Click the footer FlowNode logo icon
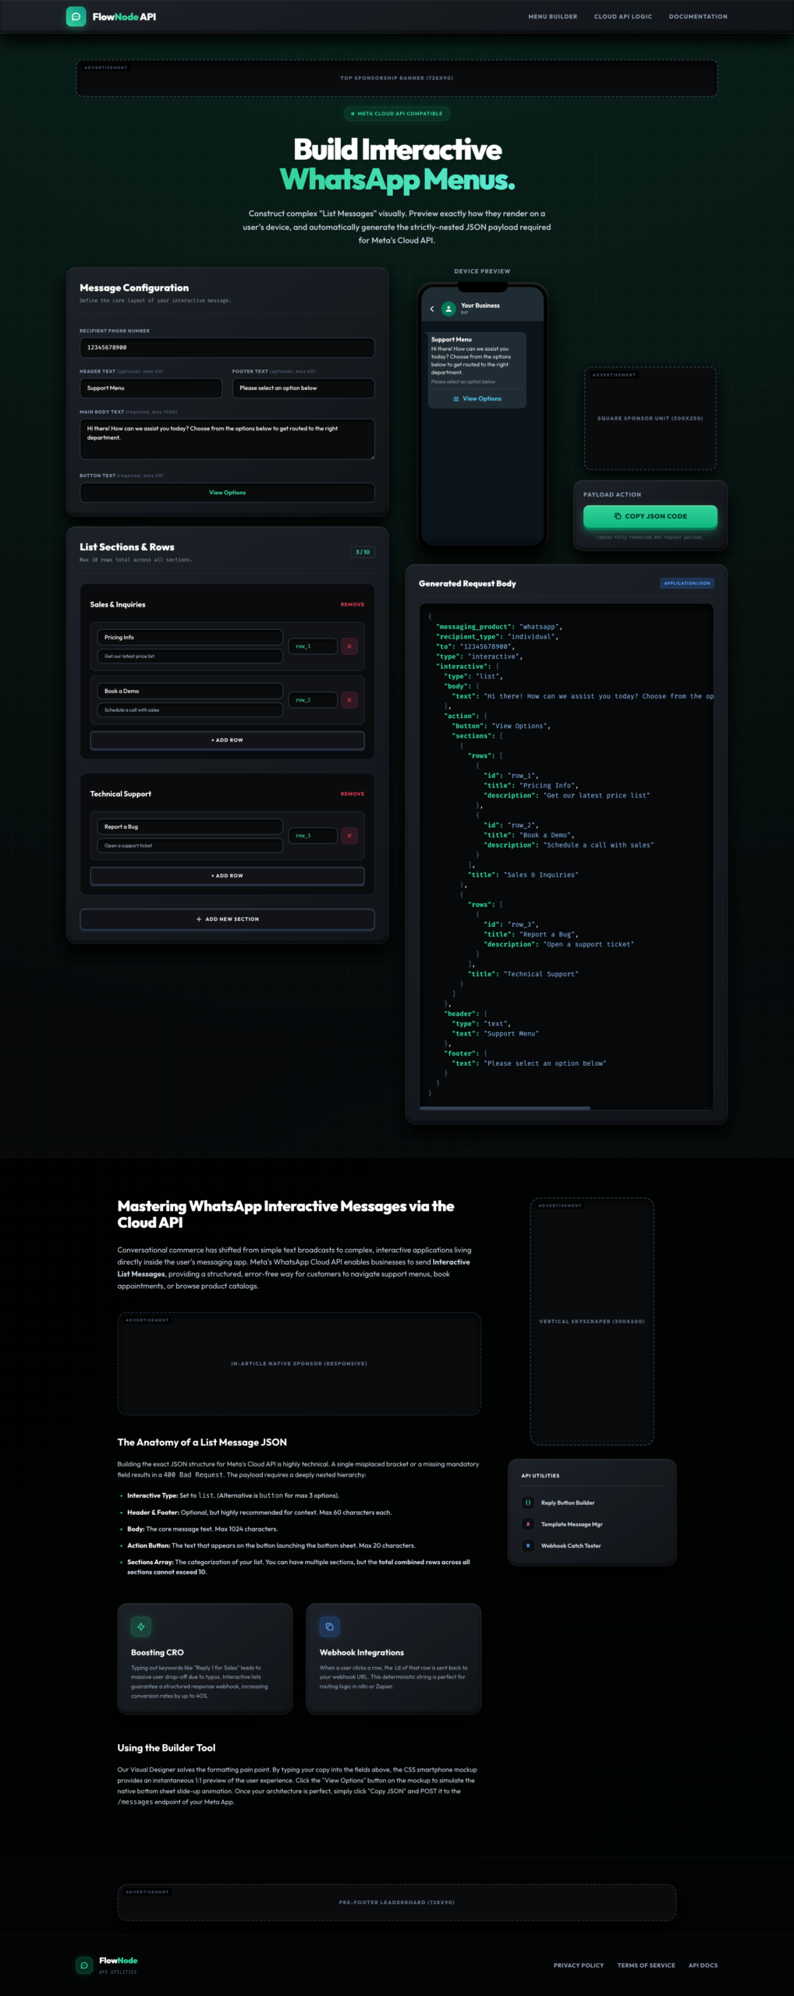794x1996 pixels. click(x=84, y=1966)
